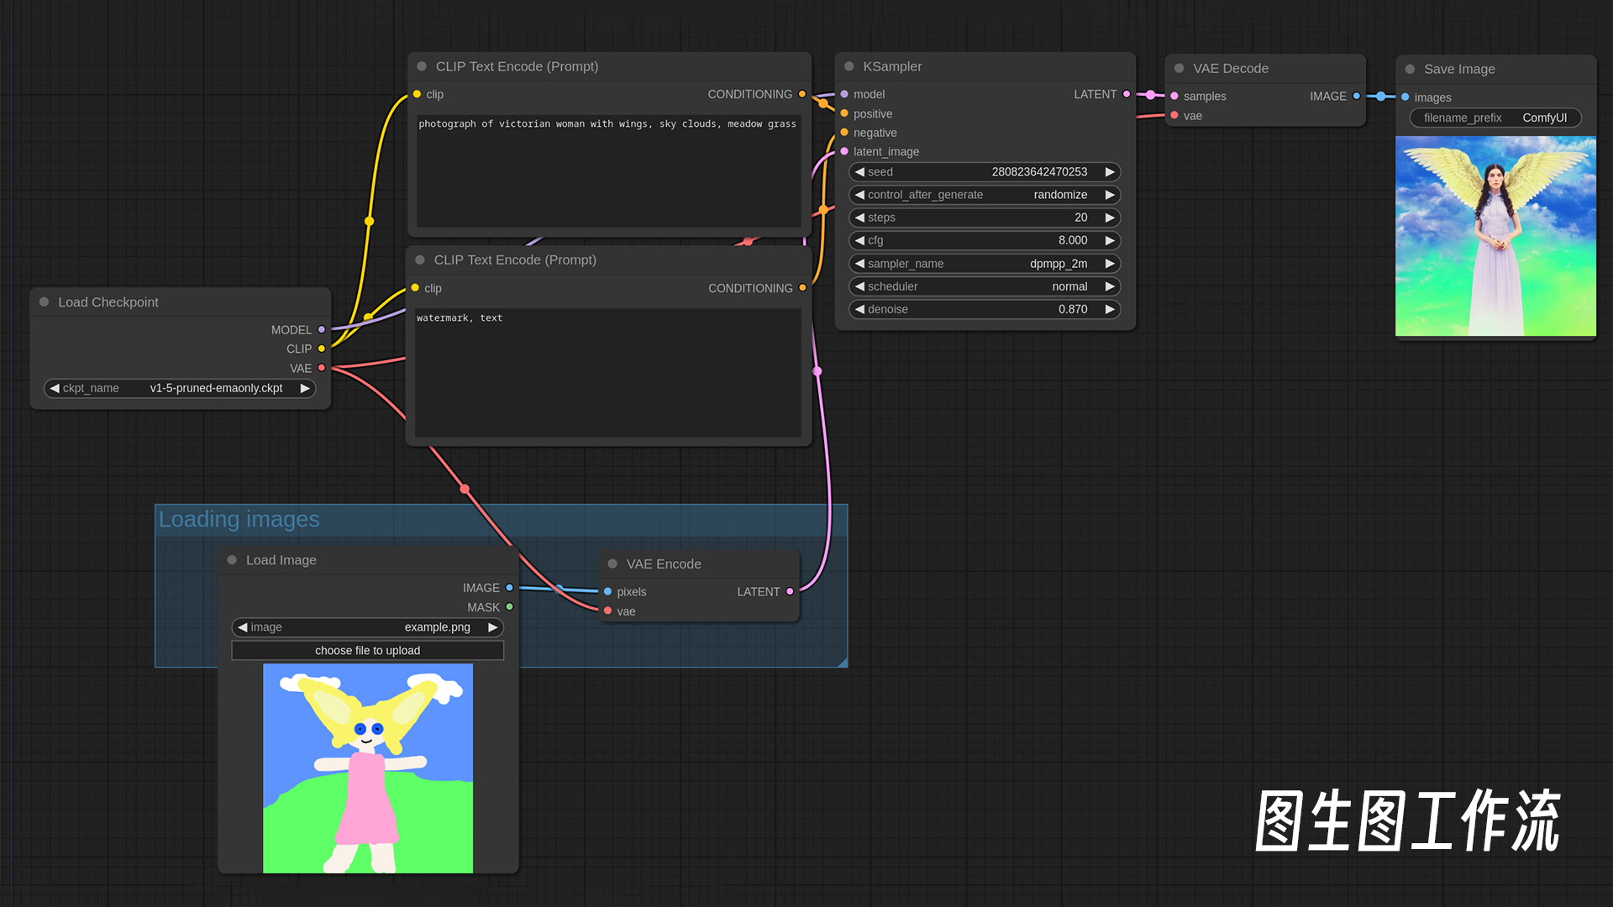Click the denoise slider field
Image resolution: width=1613 pixels, height=907 pixels.
click(985, 309)
